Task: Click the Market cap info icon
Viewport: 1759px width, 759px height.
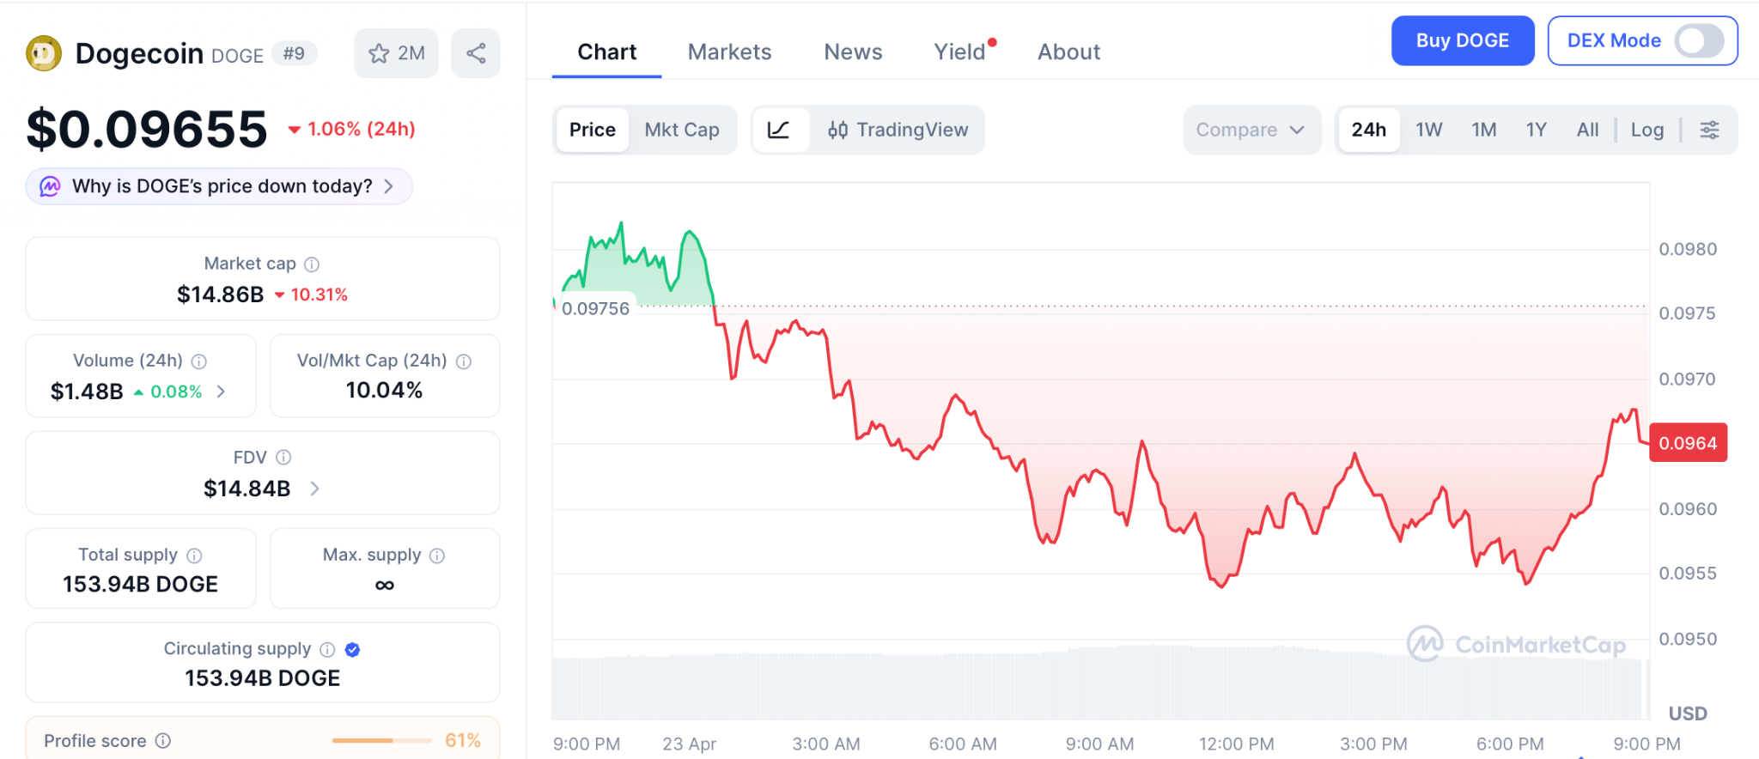Action: [312, 264]
